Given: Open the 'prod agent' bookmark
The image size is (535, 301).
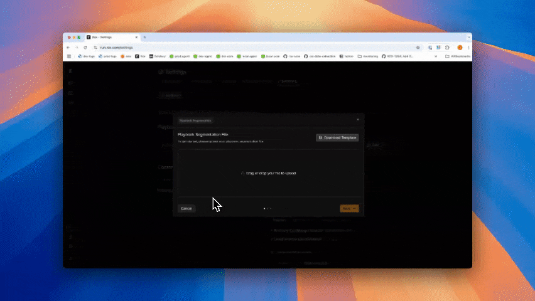Looking at the screenshot, I should (x=178, y=56).
